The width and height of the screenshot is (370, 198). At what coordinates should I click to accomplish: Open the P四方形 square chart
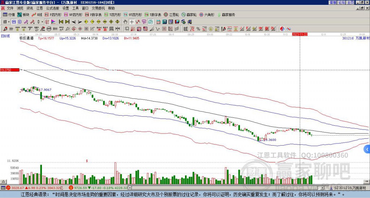[x=53, y=14]
